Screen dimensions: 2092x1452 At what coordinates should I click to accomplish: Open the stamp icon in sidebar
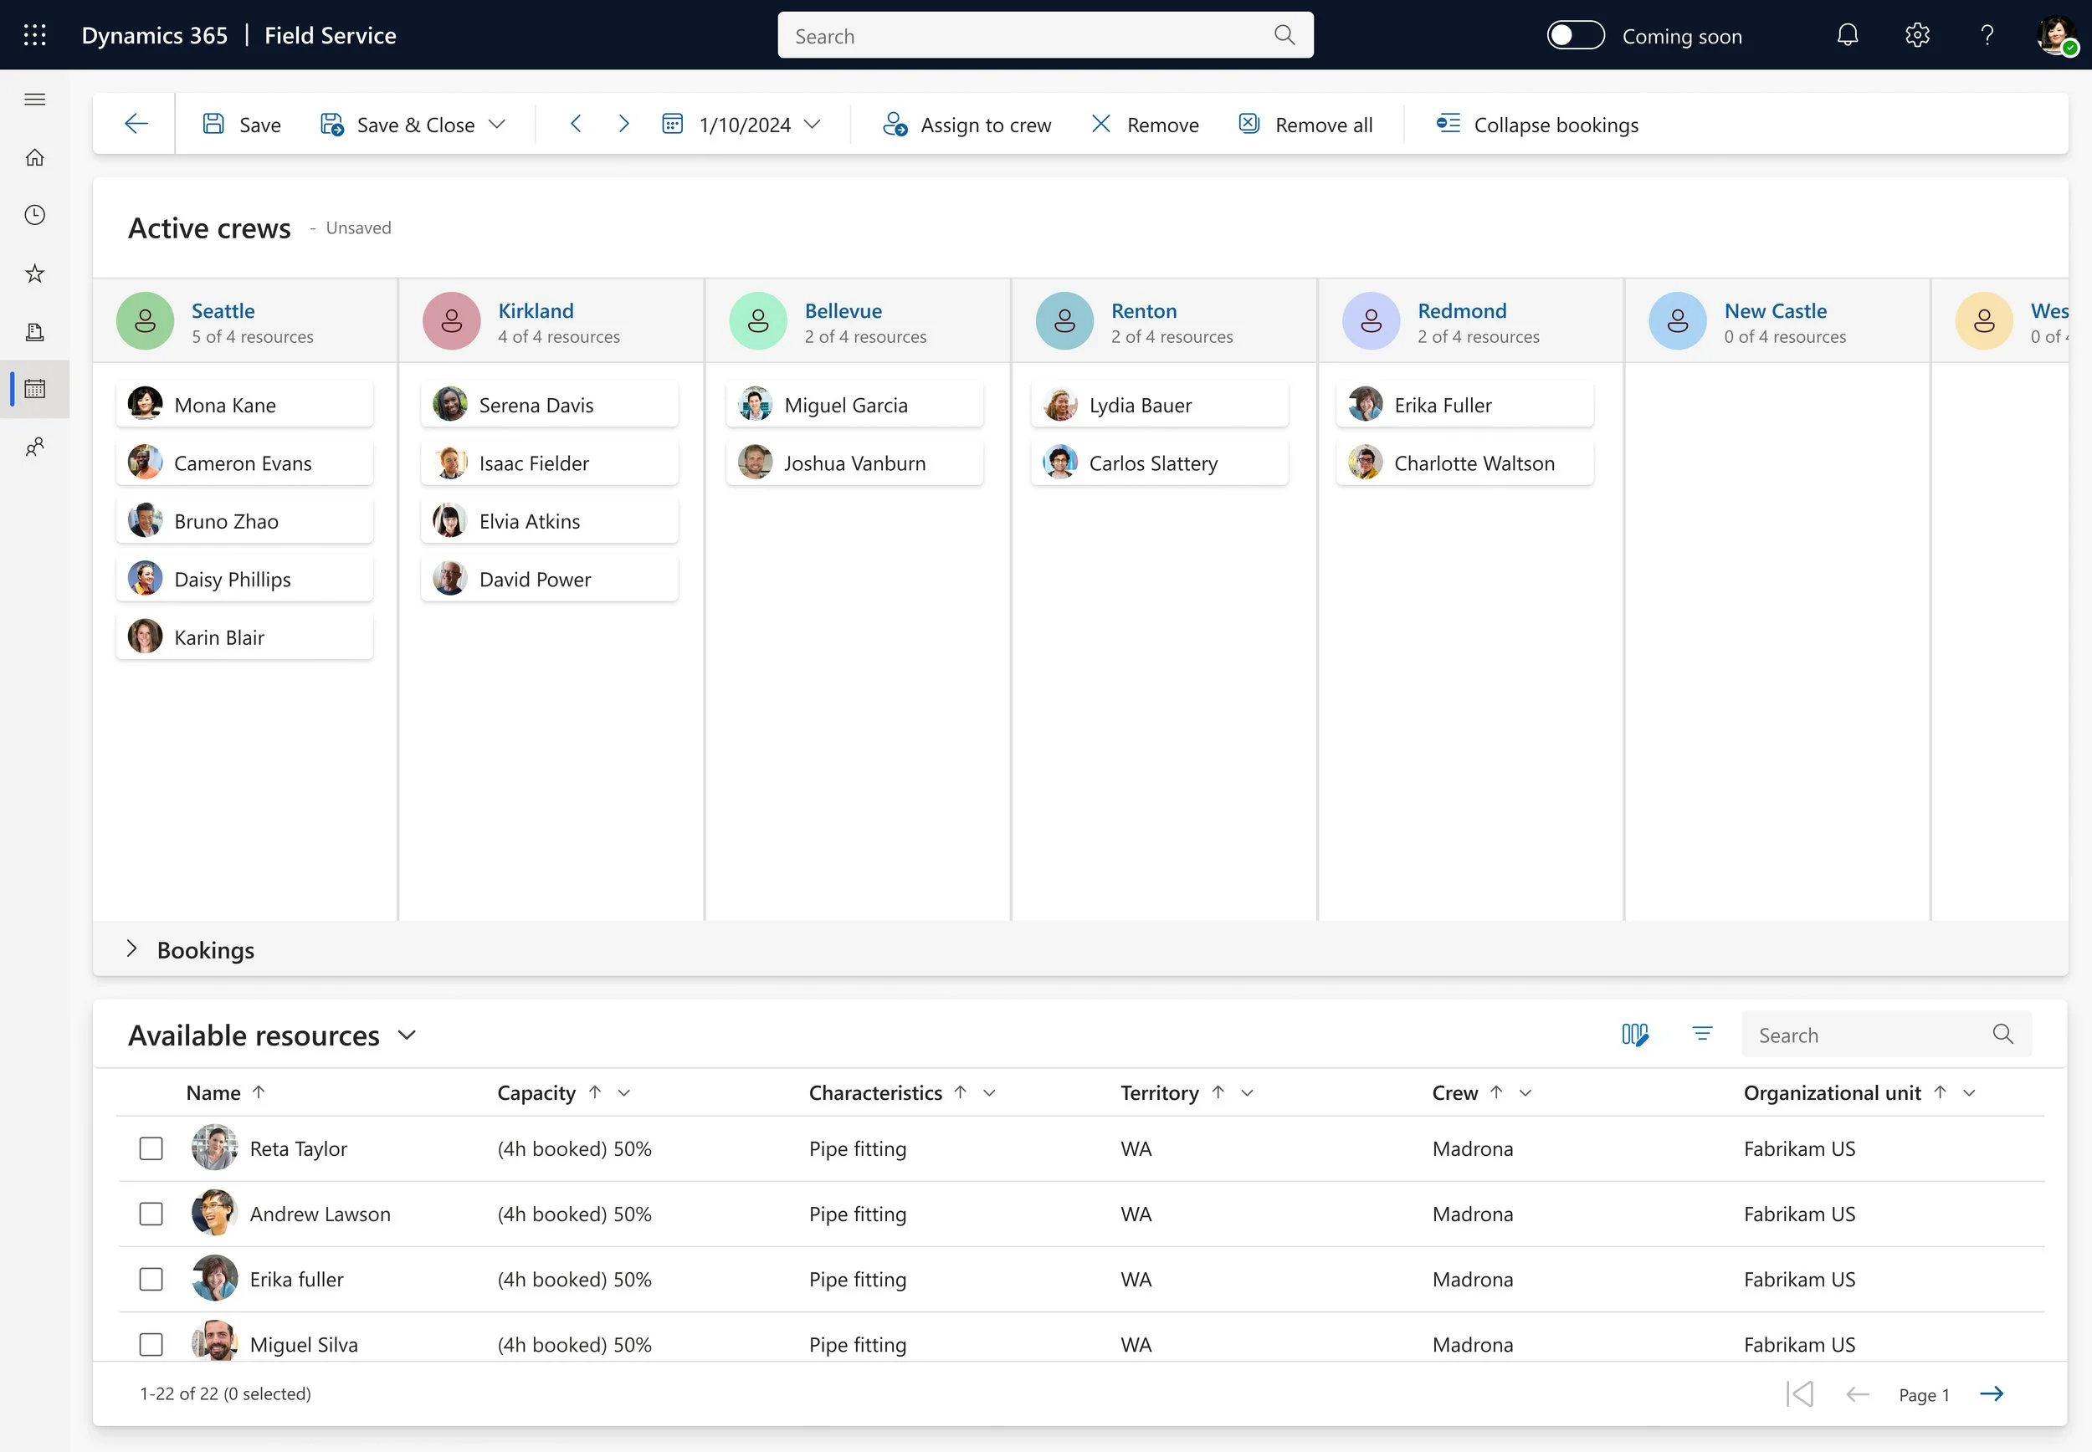34,332
